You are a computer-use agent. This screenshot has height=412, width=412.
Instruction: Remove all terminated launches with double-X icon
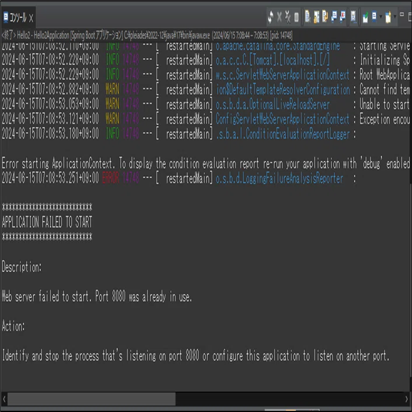coord(288,18)
